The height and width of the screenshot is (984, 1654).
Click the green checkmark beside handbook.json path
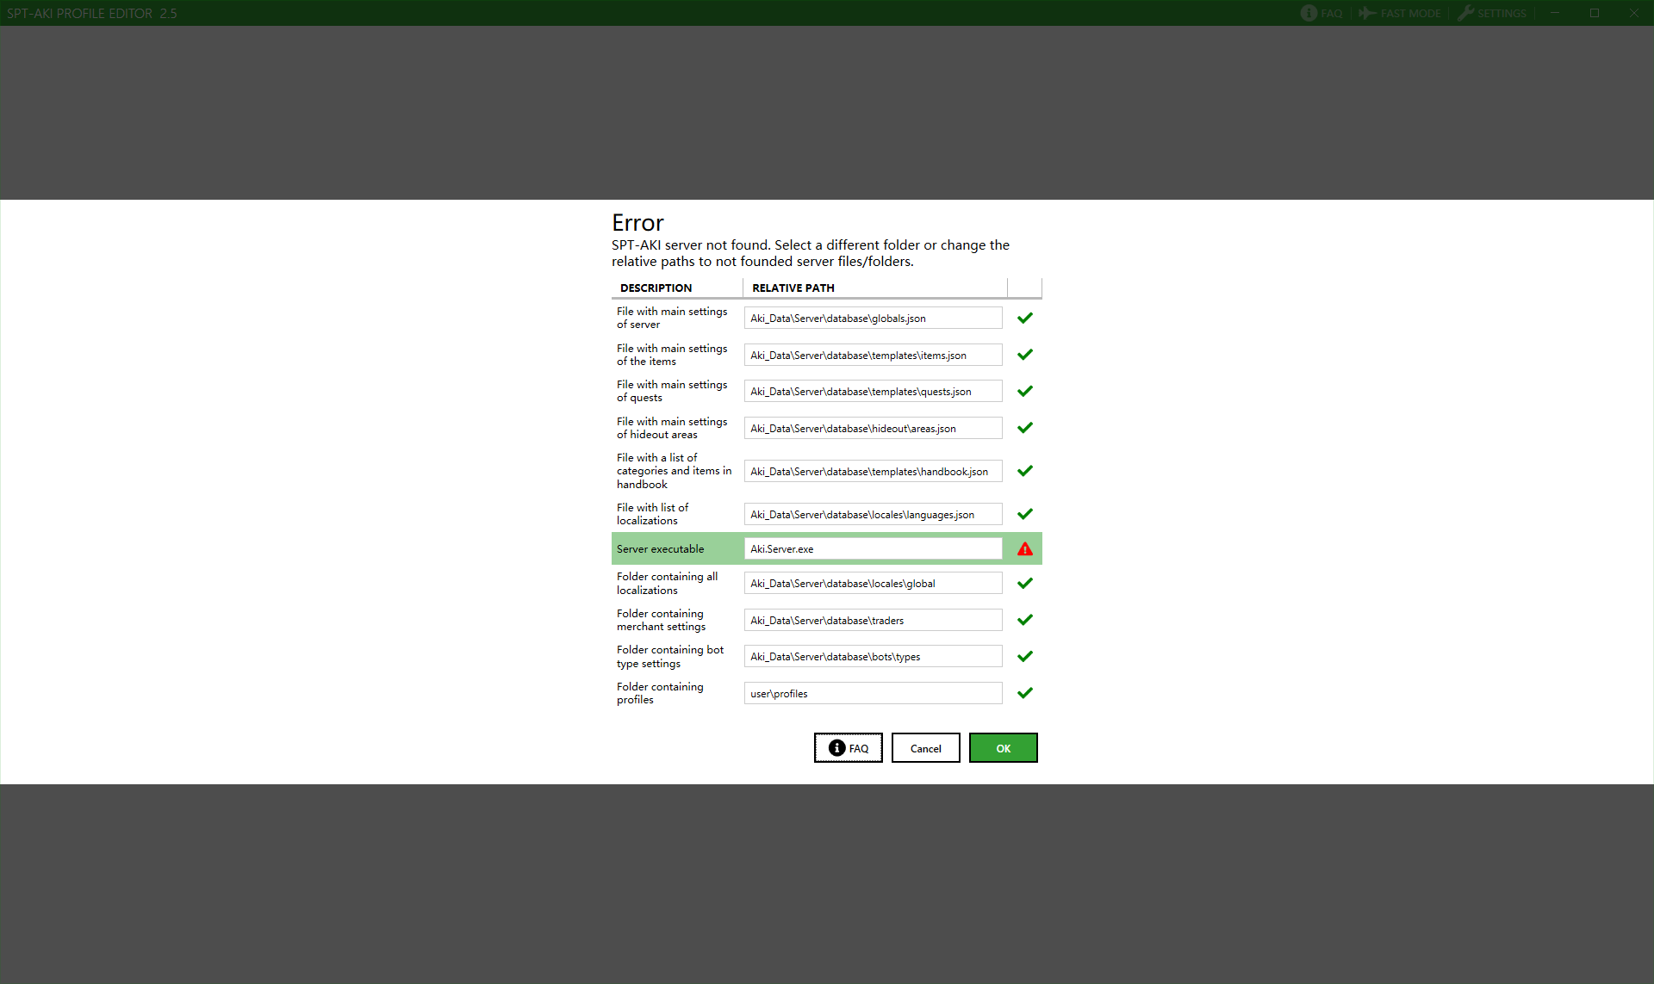(1024, 471)
